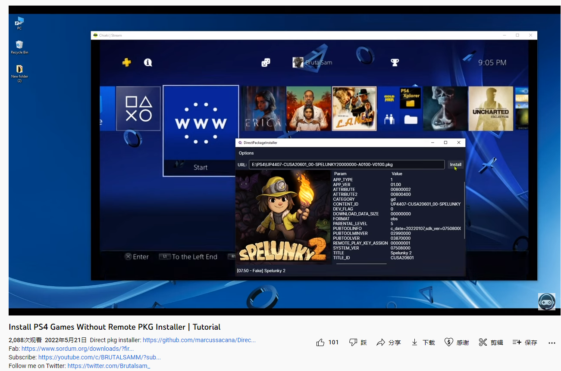Select the APP_TYPE parameter row

pos(397,180)
